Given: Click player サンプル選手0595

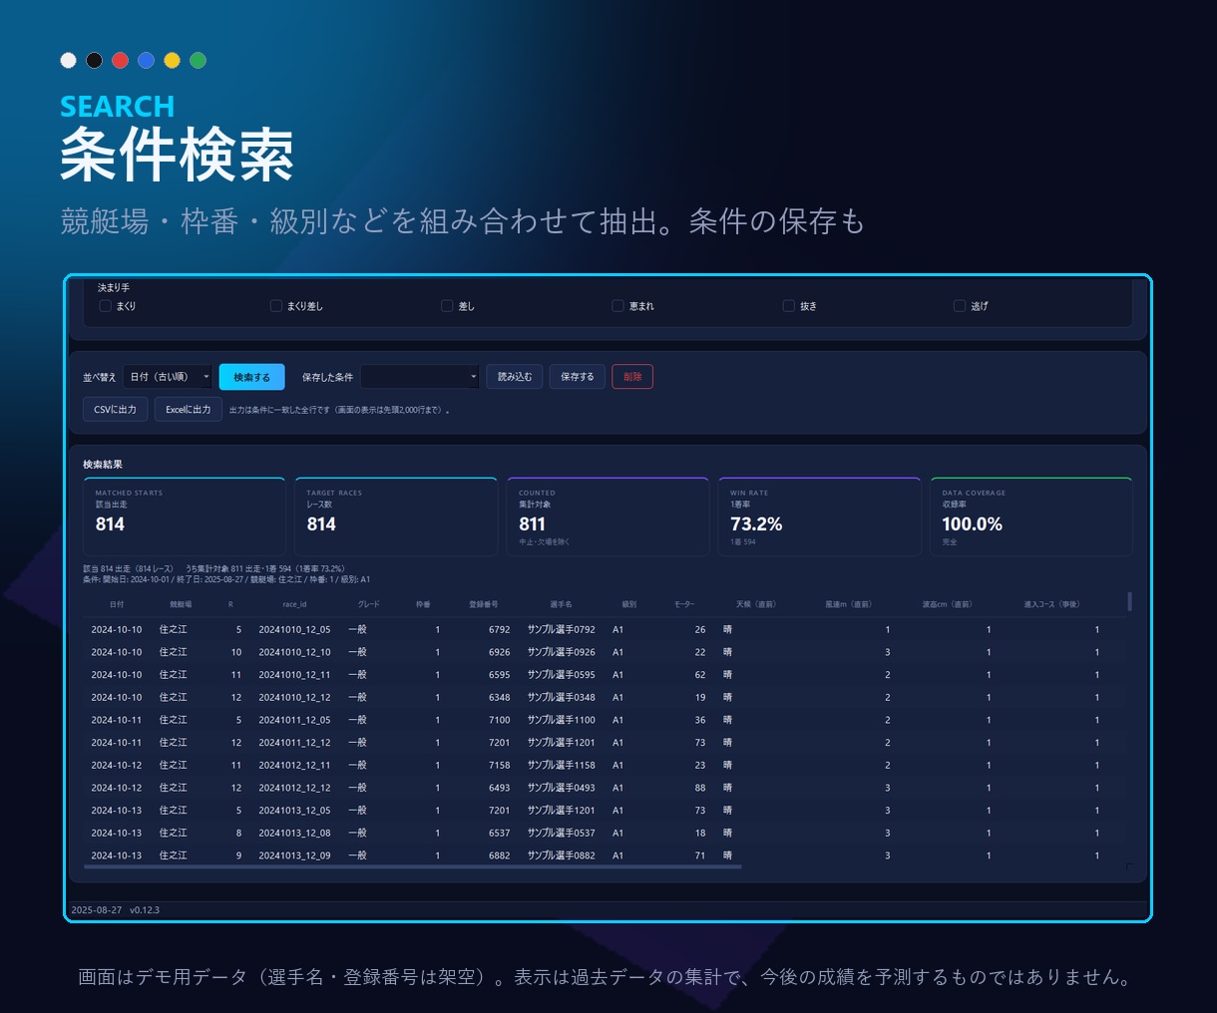Looking at the screenshot, I should 562,675.
